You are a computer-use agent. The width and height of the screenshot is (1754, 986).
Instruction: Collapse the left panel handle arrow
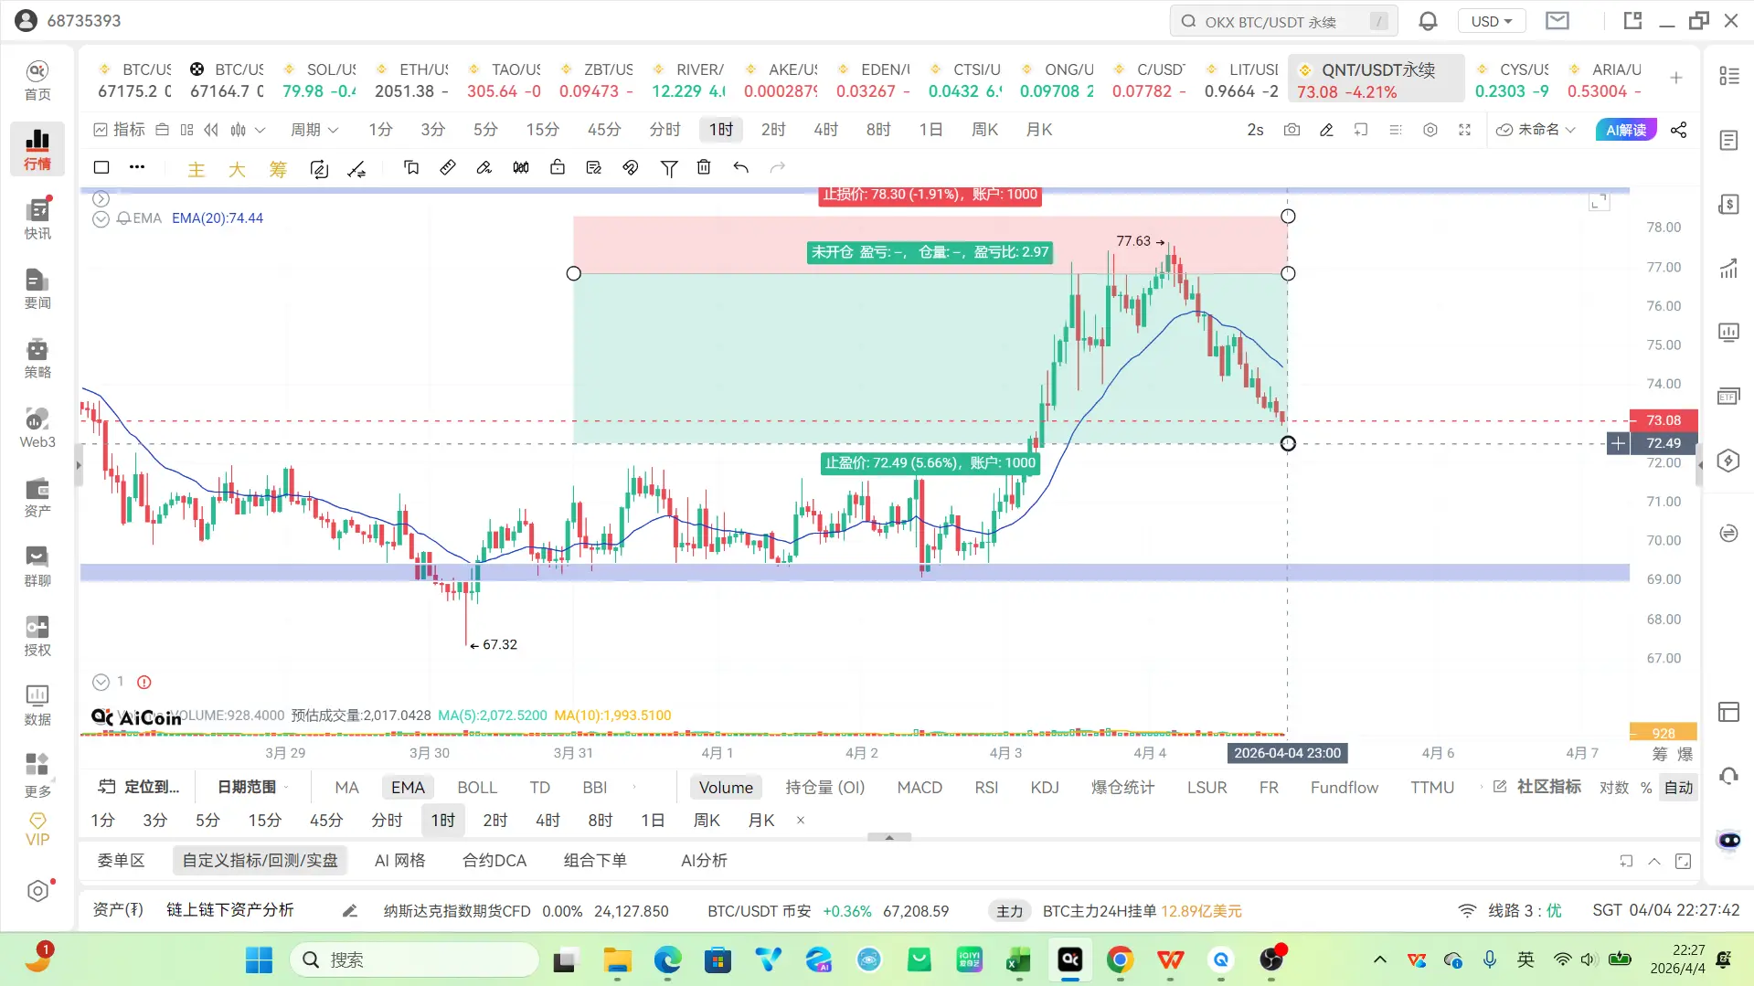tap(79, 465)
